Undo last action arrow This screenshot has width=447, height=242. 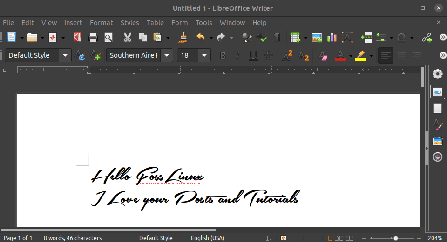point(201,37)
